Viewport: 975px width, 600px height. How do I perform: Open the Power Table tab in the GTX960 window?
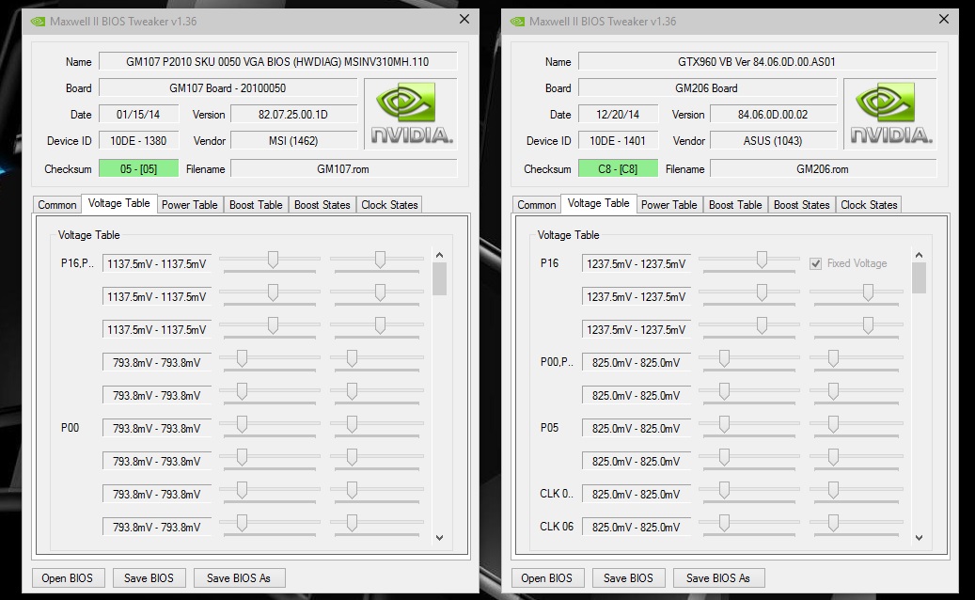point(668,205)
